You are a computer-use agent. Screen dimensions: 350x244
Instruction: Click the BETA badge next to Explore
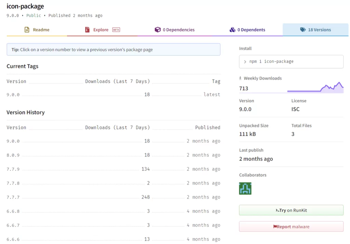(x=116, y=30)
